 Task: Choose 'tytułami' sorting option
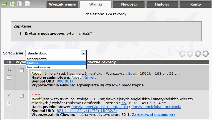pyautogui.click(x=33, y=63)
